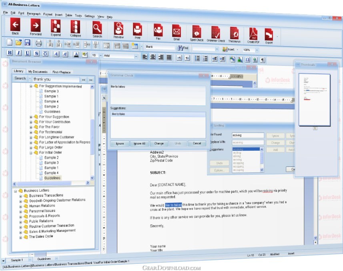Save document with floppy disk icon
Screen dimensions: 343x271
(x=27, y=42)
